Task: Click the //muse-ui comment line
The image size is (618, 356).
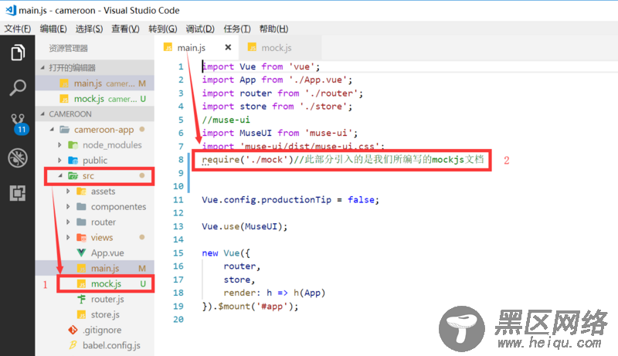Action: [x=226, y=120]
